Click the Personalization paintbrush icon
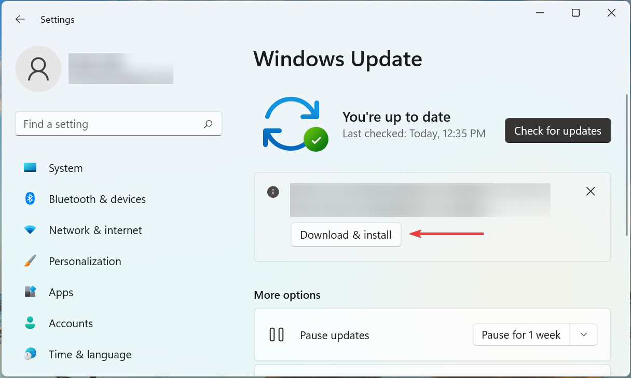Viewport: 631px width, 378px height. pyautogui.click(x=30, y=261)
